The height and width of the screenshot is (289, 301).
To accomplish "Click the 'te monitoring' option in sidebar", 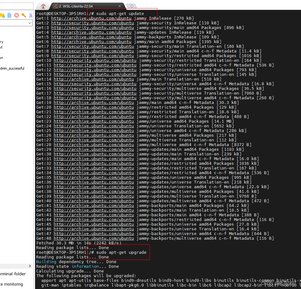I will [x=12, y=284].
